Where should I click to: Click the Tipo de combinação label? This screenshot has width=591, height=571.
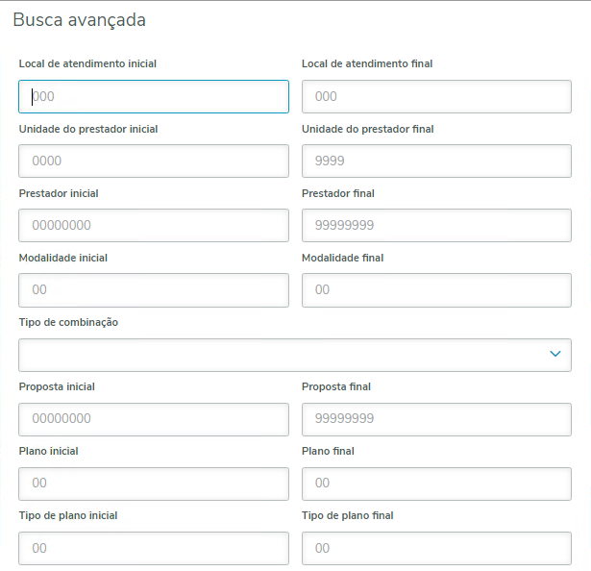[x=68, y=323]
